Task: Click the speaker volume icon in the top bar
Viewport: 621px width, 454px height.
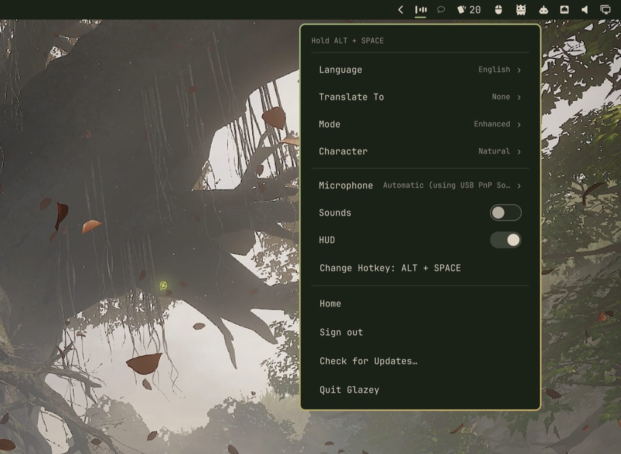Action: pyautogui.click(x=585, y=9)
